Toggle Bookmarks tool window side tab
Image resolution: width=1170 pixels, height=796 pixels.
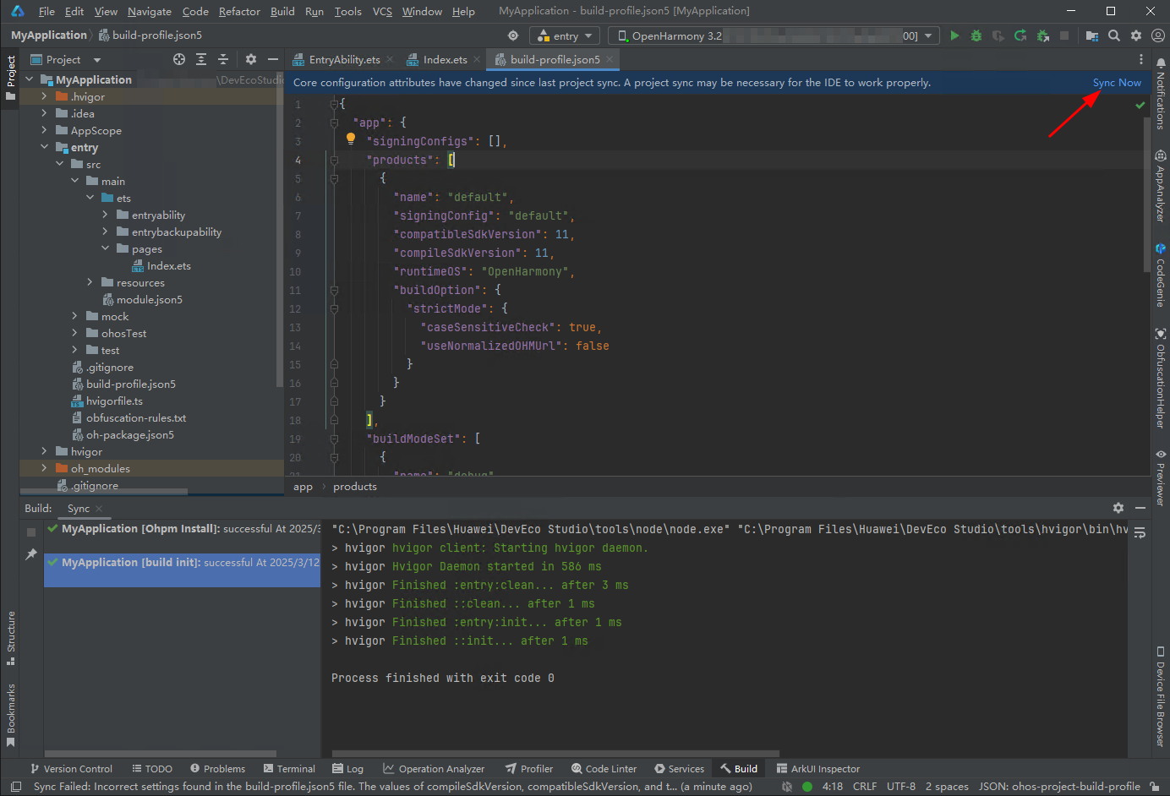click(x=11, y=715)
